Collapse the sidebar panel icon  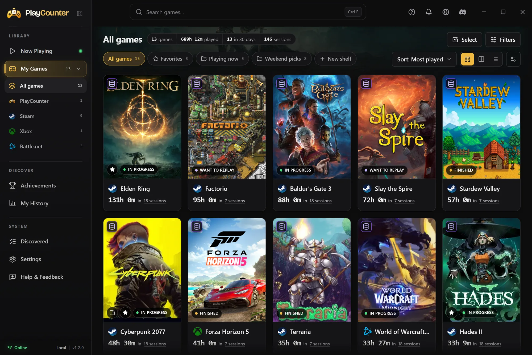(x=80, y=13)
